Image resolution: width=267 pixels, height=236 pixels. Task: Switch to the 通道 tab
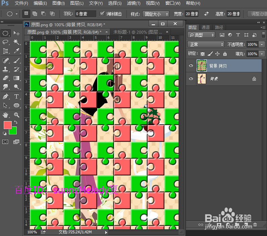click(205, 27)
